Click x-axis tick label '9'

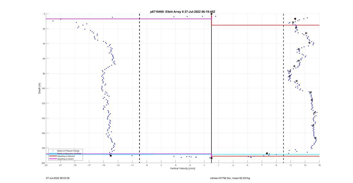coord(276,165)
